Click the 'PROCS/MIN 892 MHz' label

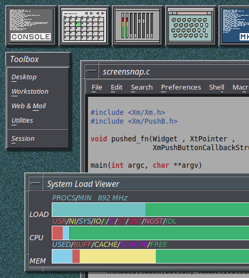pyautogui.click(x=90, y=198)
